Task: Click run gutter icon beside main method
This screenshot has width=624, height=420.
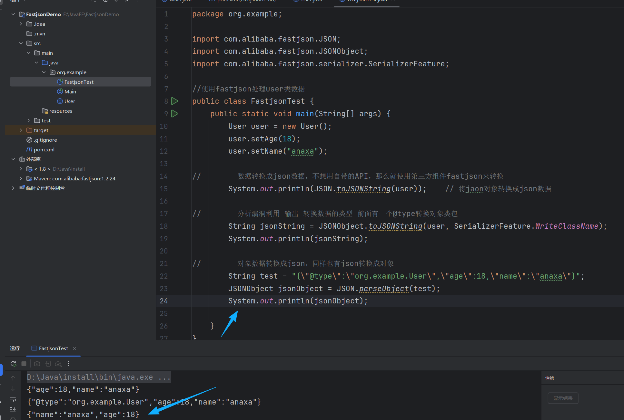Action: (x=174, y=113)
